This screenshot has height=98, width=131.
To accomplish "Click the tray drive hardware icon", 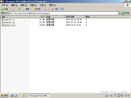I will pos(107,96).
